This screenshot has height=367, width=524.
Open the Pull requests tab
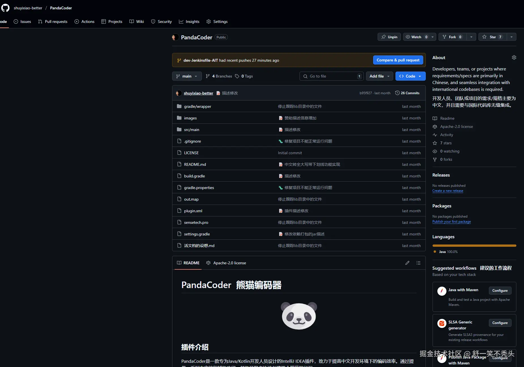tap(53, 22)
